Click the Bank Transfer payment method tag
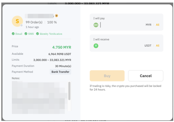Image resolution: width=174 pixels, height=122 pixels. 60,72
